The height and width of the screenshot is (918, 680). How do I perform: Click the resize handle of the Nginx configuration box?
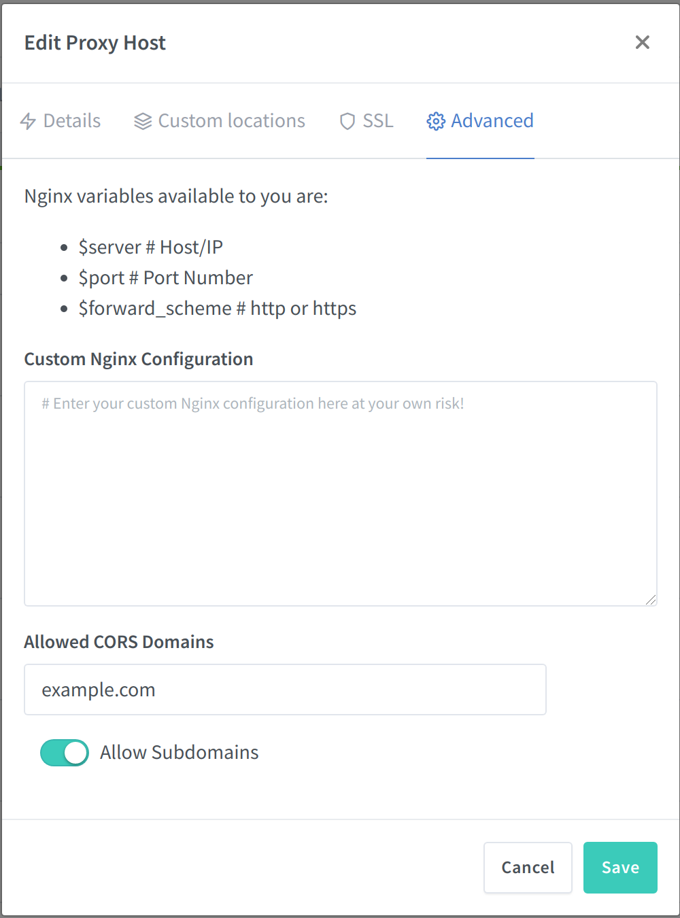point(651,599)
